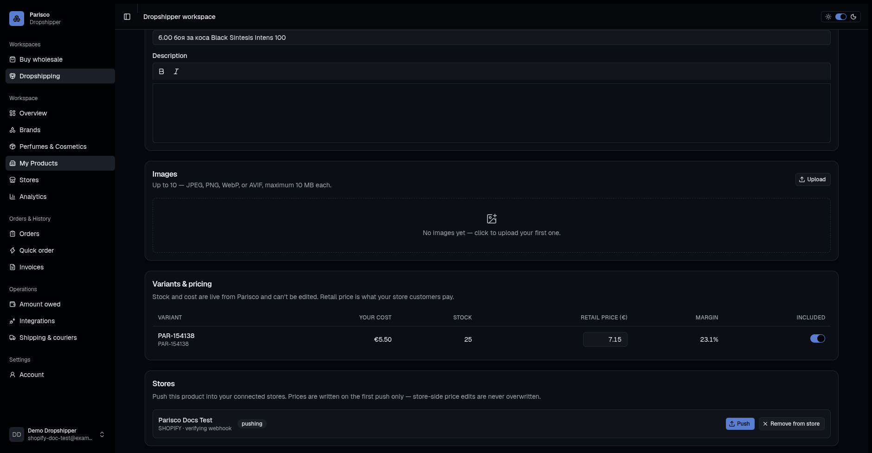
Task: Click the product title input field
Action: [x=491, y=38]
